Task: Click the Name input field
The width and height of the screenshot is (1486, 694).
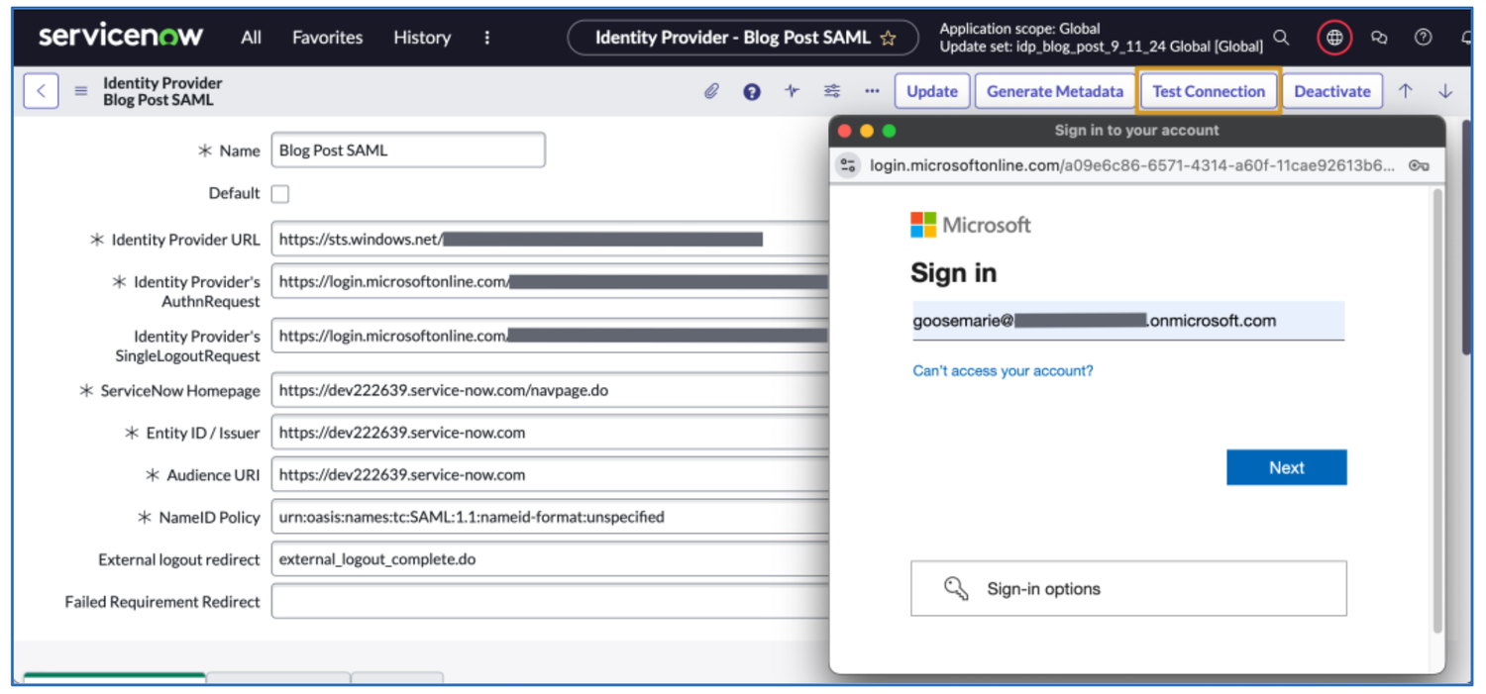Action: [408, 150]
